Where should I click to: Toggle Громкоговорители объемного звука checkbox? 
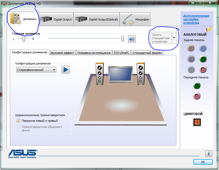pyautogui.click(x=18, y=127)
